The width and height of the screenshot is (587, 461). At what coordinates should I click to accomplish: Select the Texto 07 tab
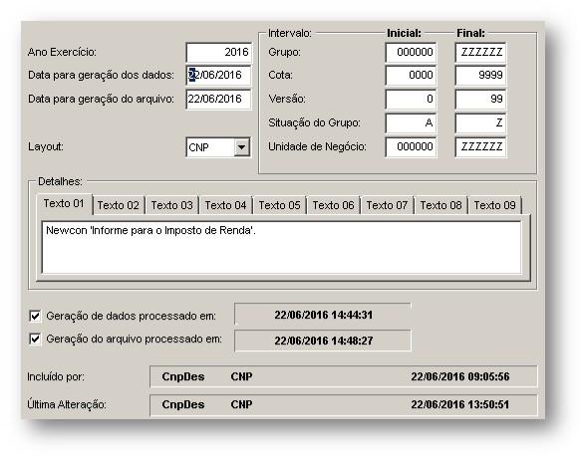[387, 205]
